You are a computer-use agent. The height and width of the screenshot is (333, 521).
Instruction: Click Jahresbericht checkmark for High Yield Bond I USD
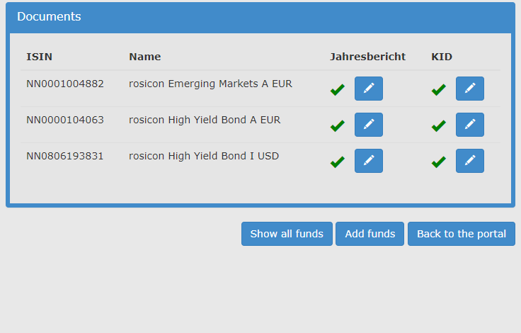(x=338, y=162)
